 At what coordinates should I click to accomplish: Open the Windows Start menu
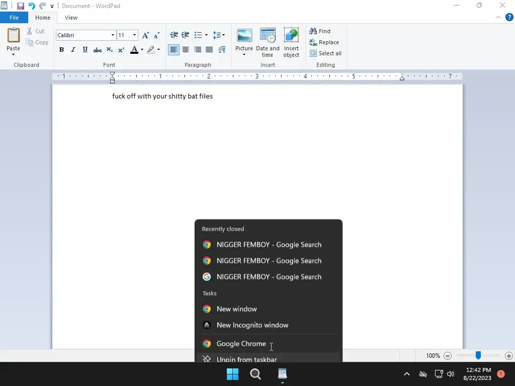point(232,374)
